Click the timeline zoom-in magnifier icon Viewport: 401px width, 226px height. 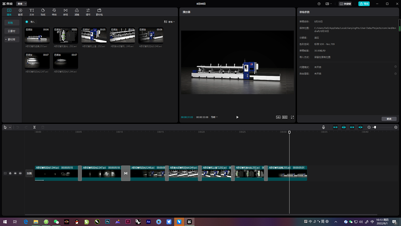click(396, 127)
